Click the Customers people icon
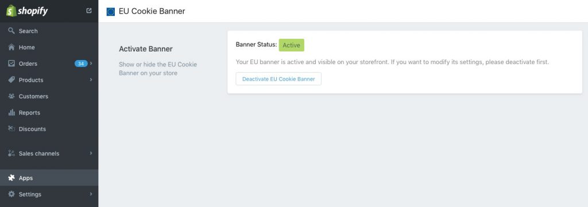Image resolution: width=588 pixels, height=207 pixels. tap(11, 96)
